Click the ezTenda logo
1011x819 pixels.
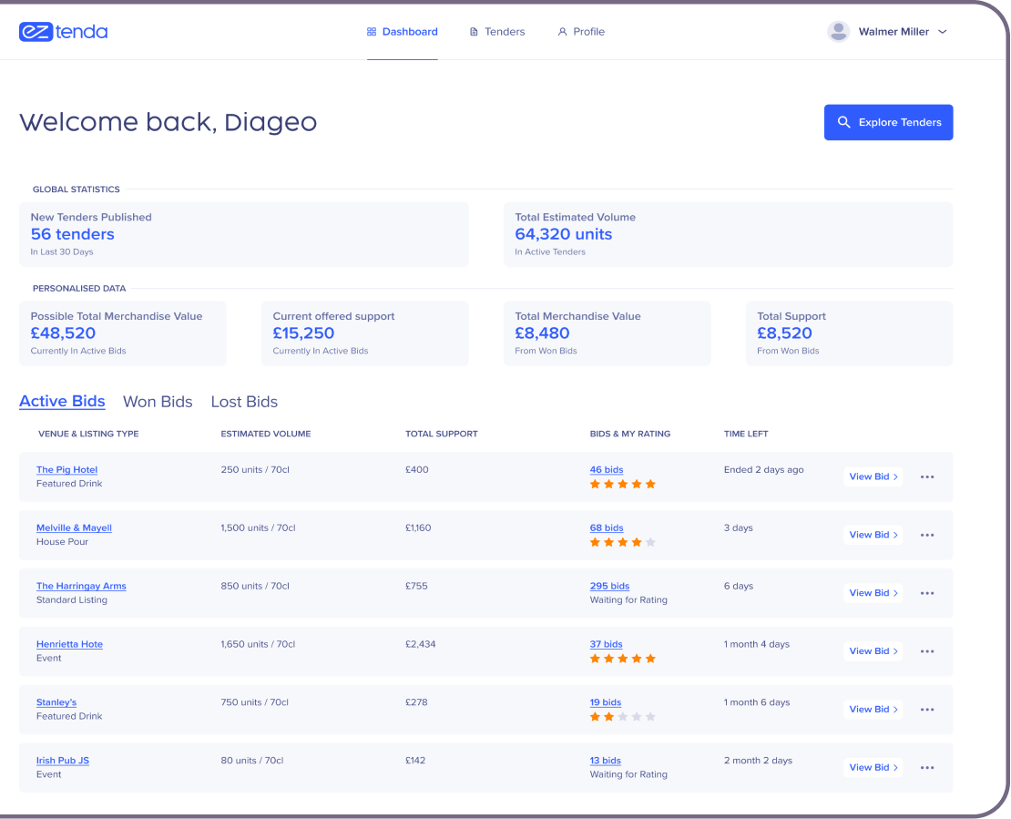click(x=63, y=32)
